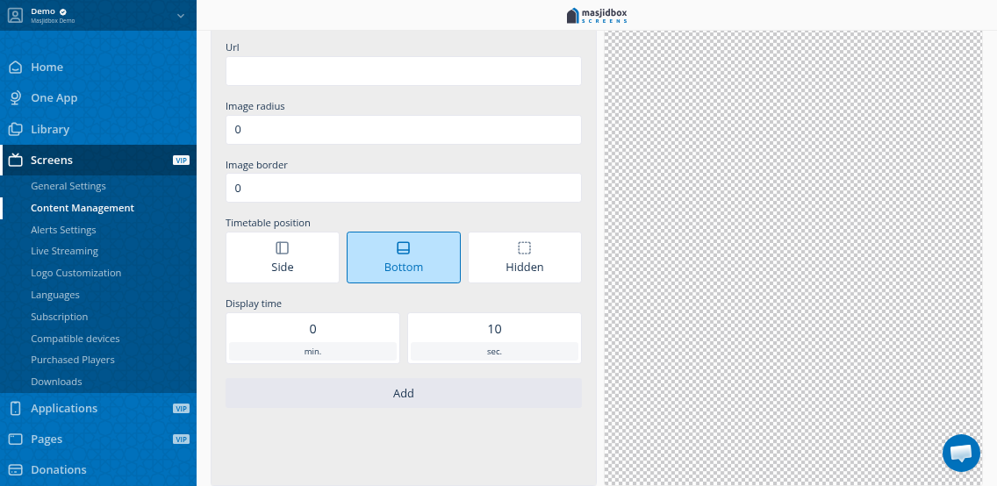Click the 'Masjidbox Demo' subtitle text
This screenshot has width=997, height=486.
53,21
